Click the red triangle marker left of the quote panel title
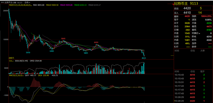The height and width of the screenshot is (103, 213). pos(173,4)
